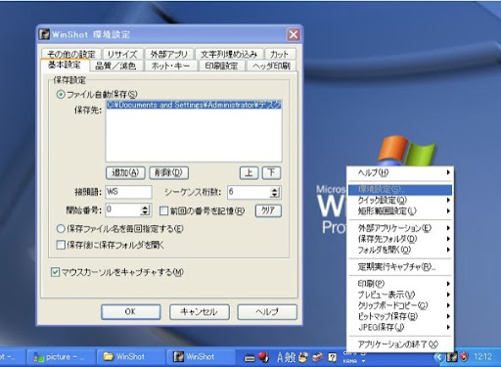Move the save path up with 上 button

click(x=249, y=172)
